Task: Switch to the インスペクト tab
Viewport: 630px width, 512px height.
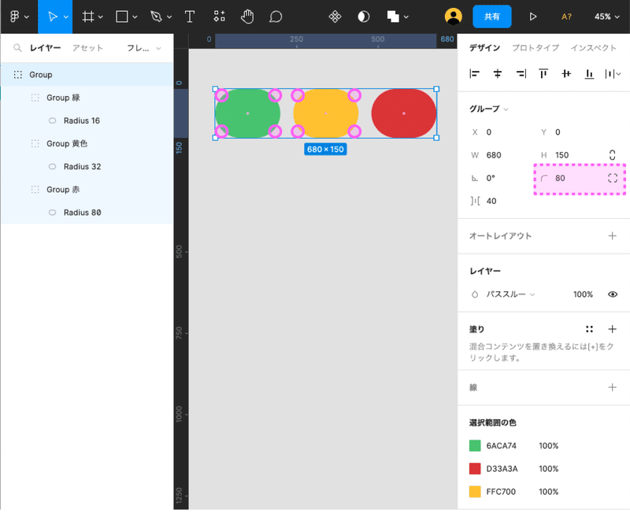Action: tap(594, 48)
